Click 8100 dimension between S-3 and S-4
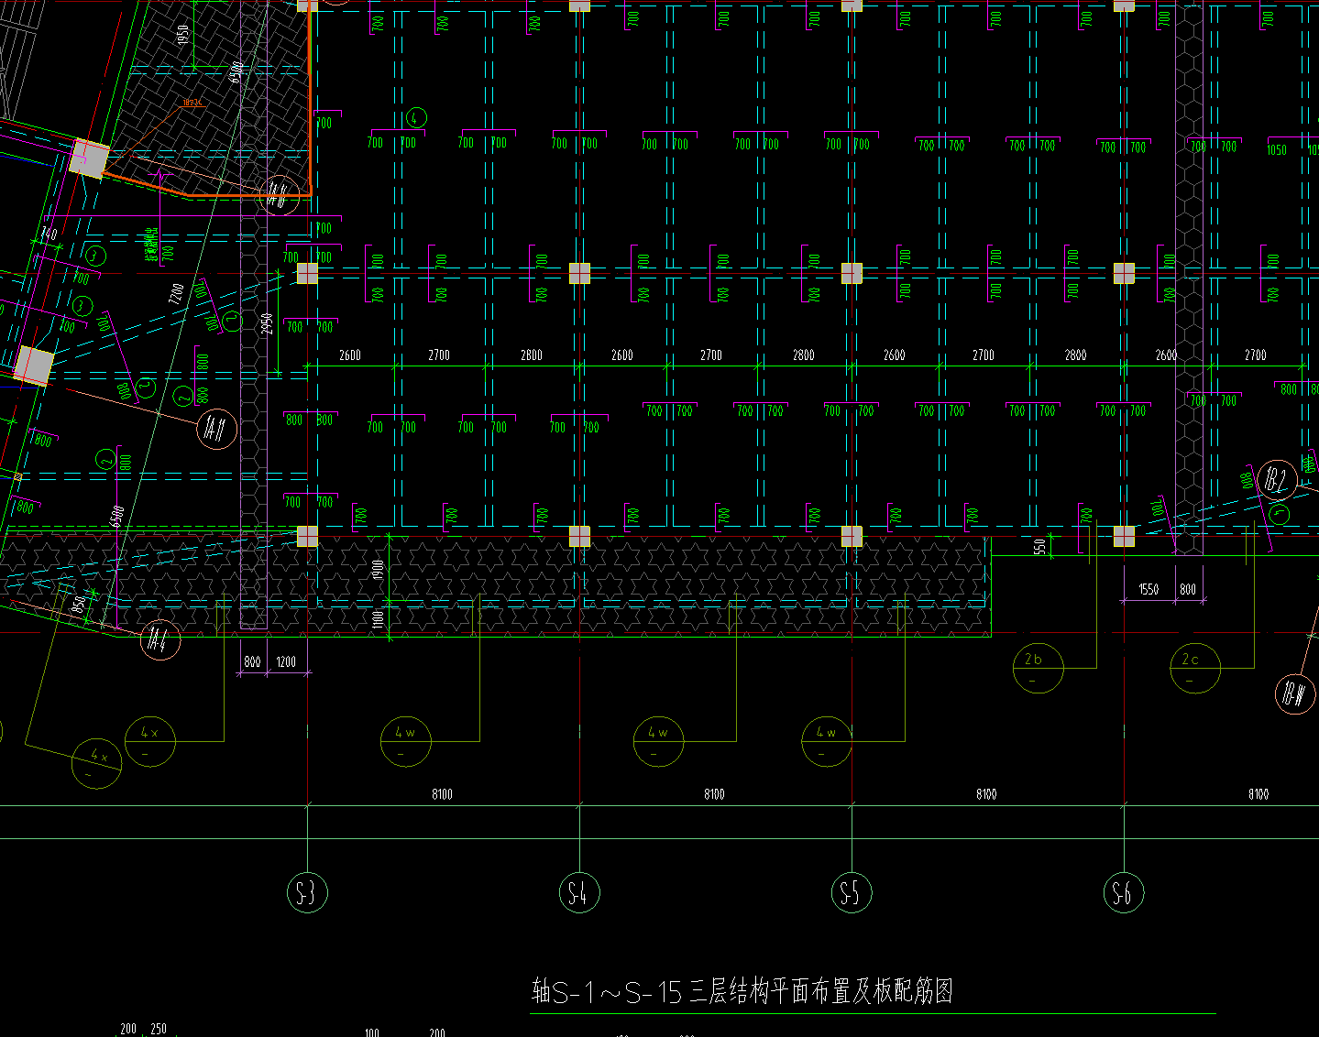Screen dimensions: 1319x1037 point(443,794)
